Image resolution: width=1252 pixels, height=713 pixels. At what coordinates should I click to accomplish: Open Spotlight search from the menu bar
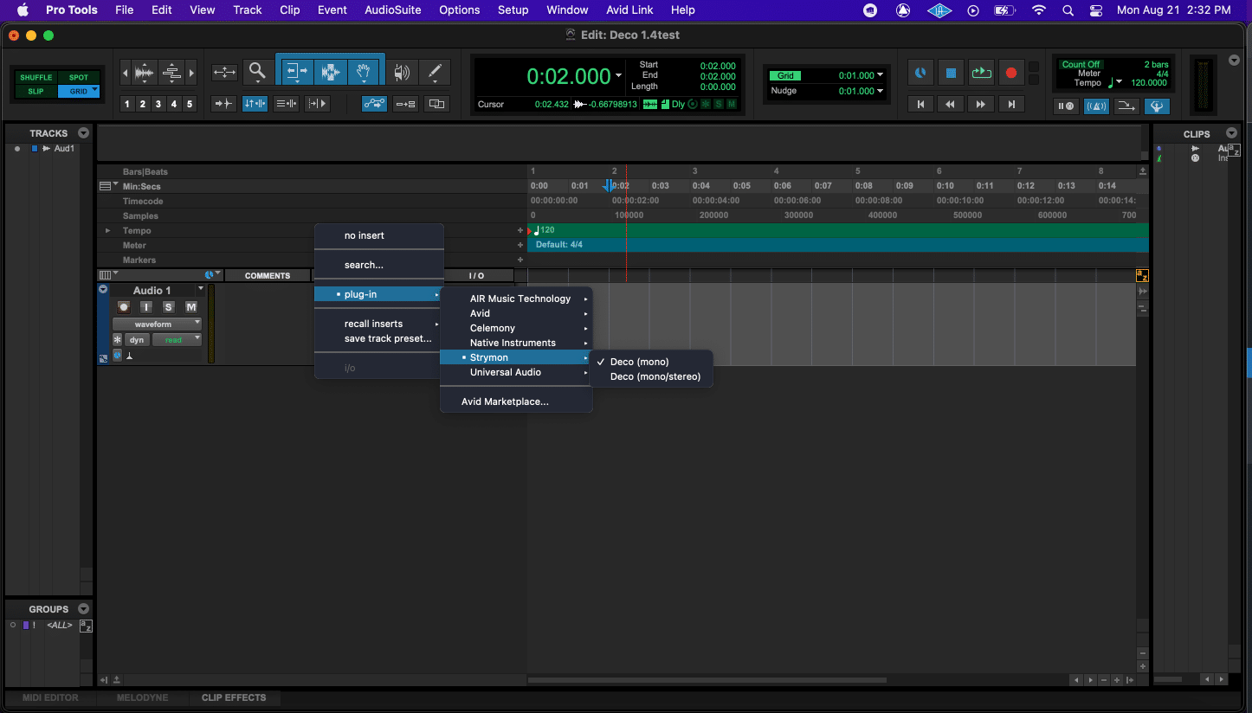pos(1068,10)
